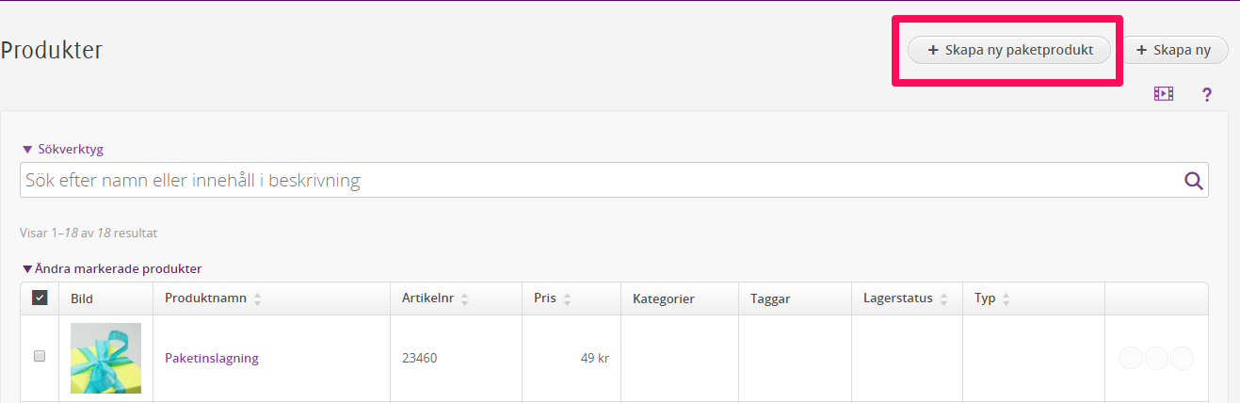Collapse Ändra markerade produkter section
1240x403 pixels.
[111, 268]
